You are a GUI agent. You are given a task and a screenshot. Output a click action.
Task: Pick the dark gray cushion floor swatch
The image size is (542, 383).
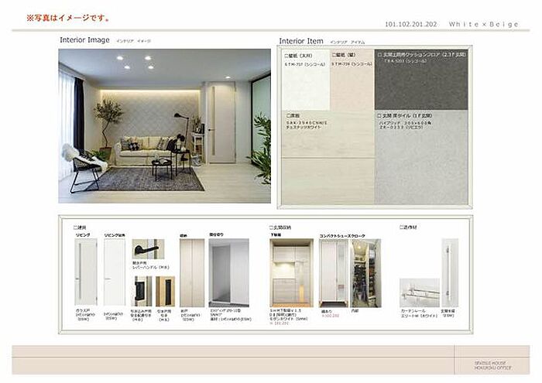coord(423,85)
